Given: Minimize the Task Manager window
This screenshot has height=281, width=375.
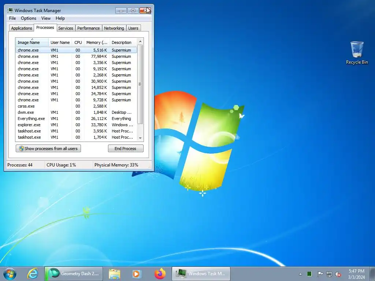Looking at the screenshot, I should (x=121, y=11).
